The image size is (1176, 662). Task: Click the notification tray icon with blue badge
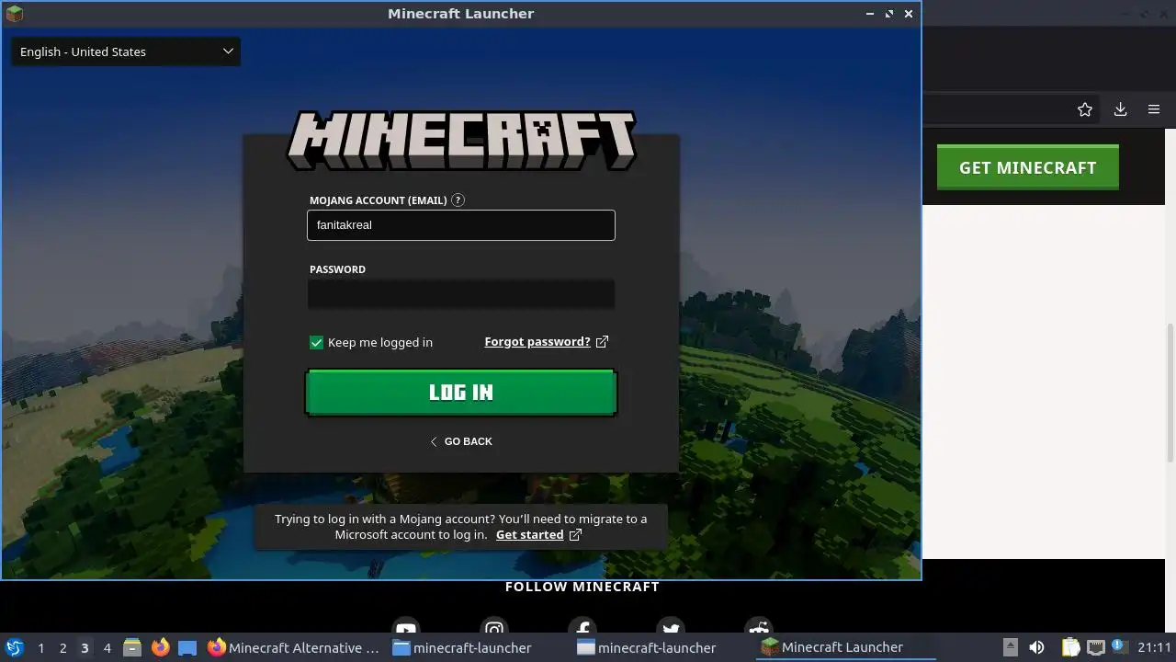1119,646
